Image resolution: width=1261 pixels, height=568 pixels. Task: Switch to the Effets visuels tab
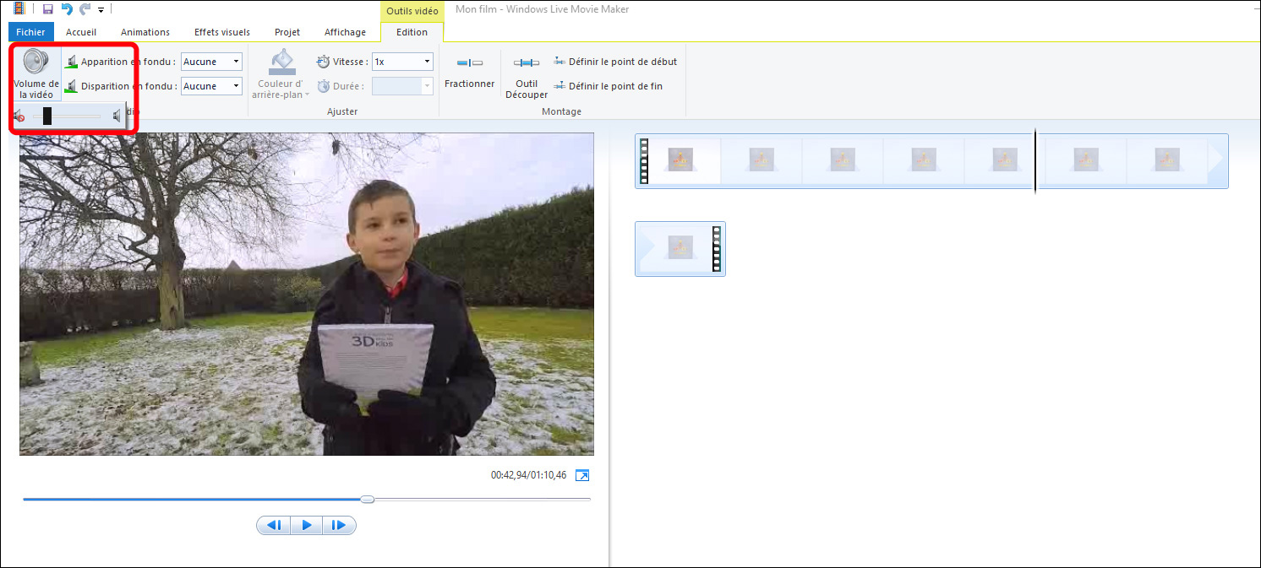click(x=221, y=31)
